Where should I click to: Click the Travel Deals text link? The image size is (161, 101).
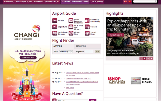[93, 33]
